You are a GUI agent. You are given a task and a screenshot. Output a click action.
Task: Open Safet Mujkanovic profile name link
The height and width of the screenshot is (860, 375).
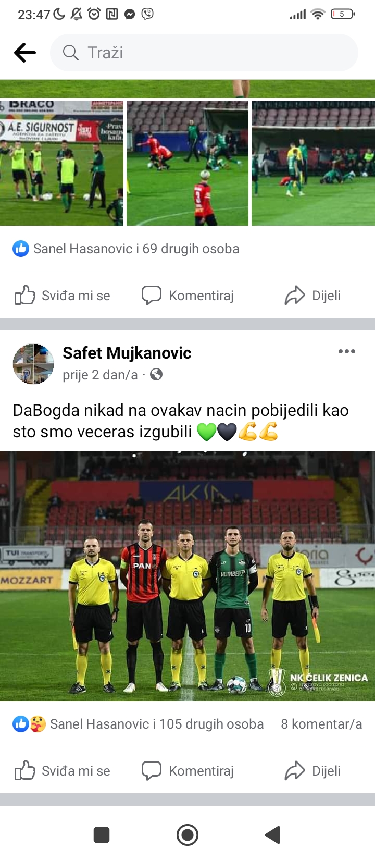click(127, 353)
